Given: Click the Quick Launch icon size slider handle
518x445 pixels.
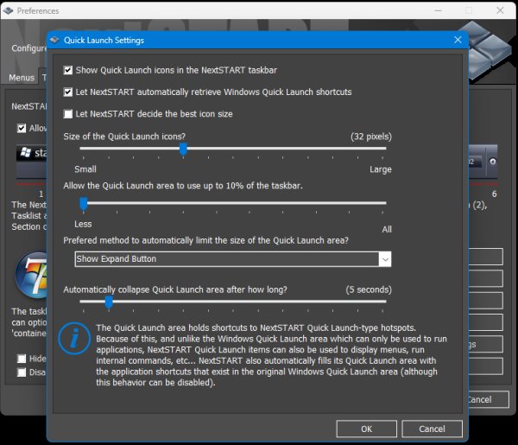Looking at the screenshot, I should [183, 149].
